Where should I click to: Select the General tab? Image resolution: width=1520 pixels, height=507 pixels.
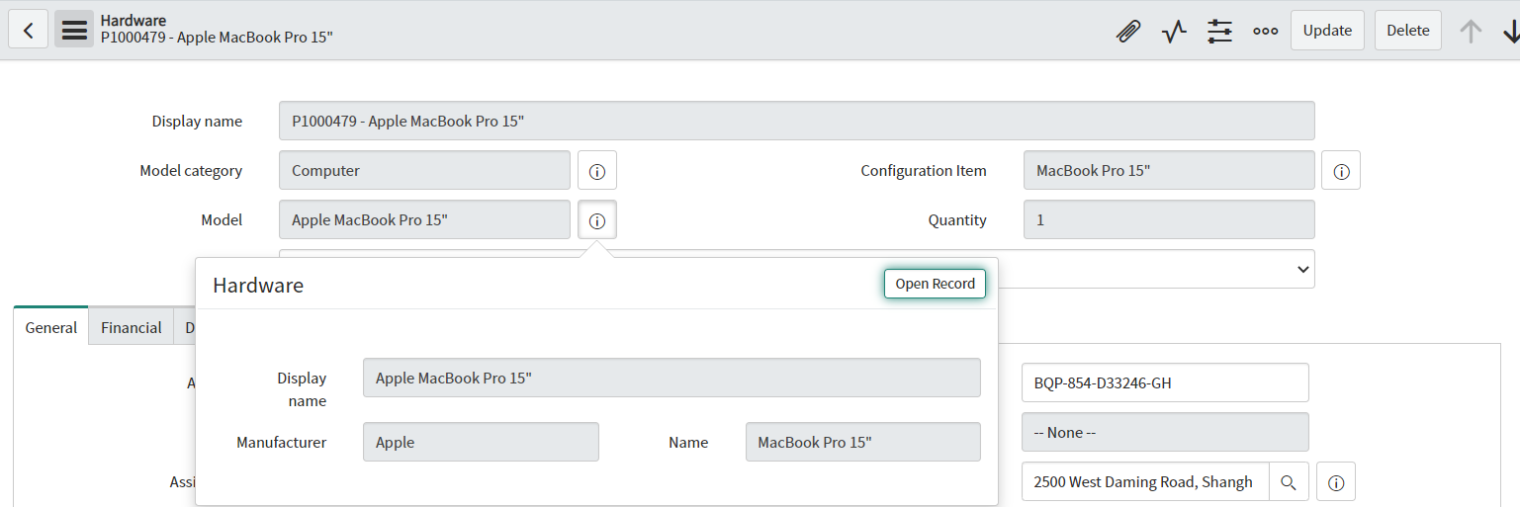coord(51,326)
